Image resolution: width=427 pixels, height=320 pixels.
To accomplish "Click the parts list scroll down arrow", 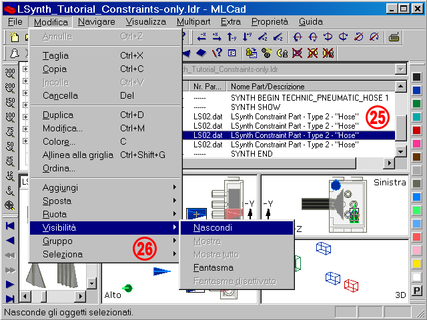I will [x=400, y=152].
